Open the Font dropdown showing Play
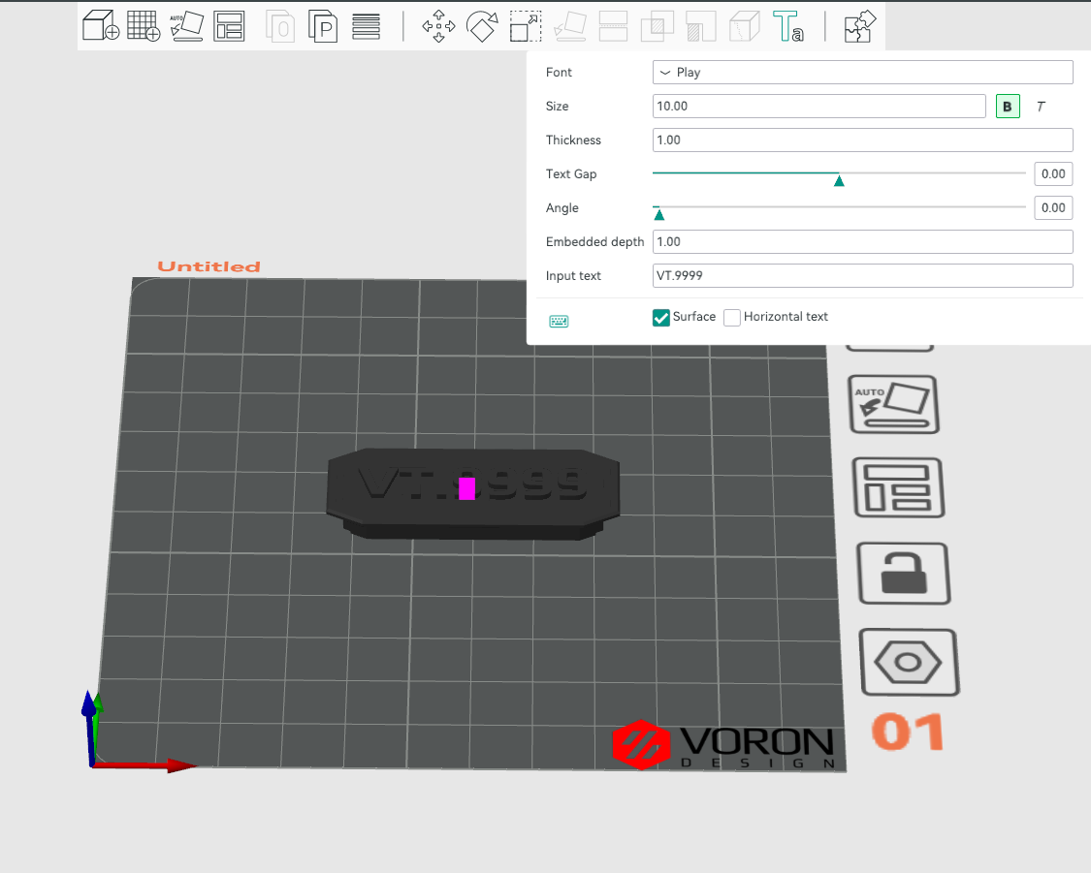 click(862, 73)
